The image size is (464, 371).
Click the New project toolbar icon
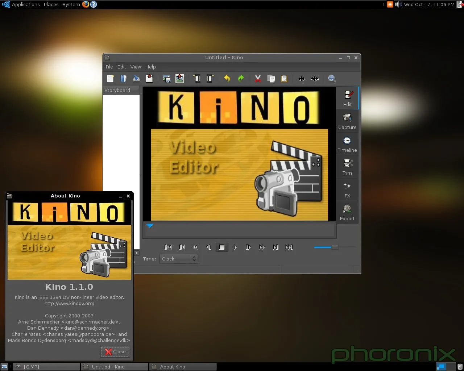click(x=111, y=79)
